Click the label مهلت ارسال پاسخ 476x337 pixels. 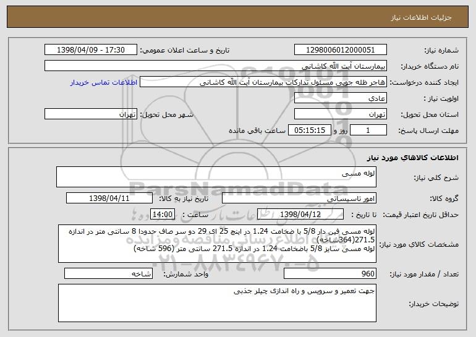(x=428, y=130)
